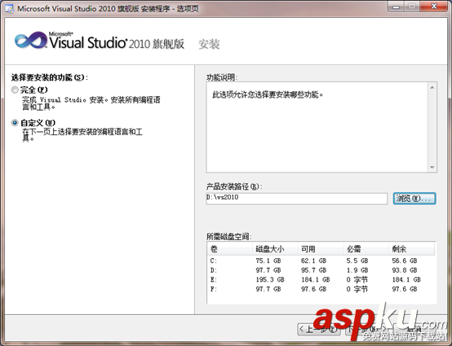Click the 1.9 GB required cell

point(357,270)
